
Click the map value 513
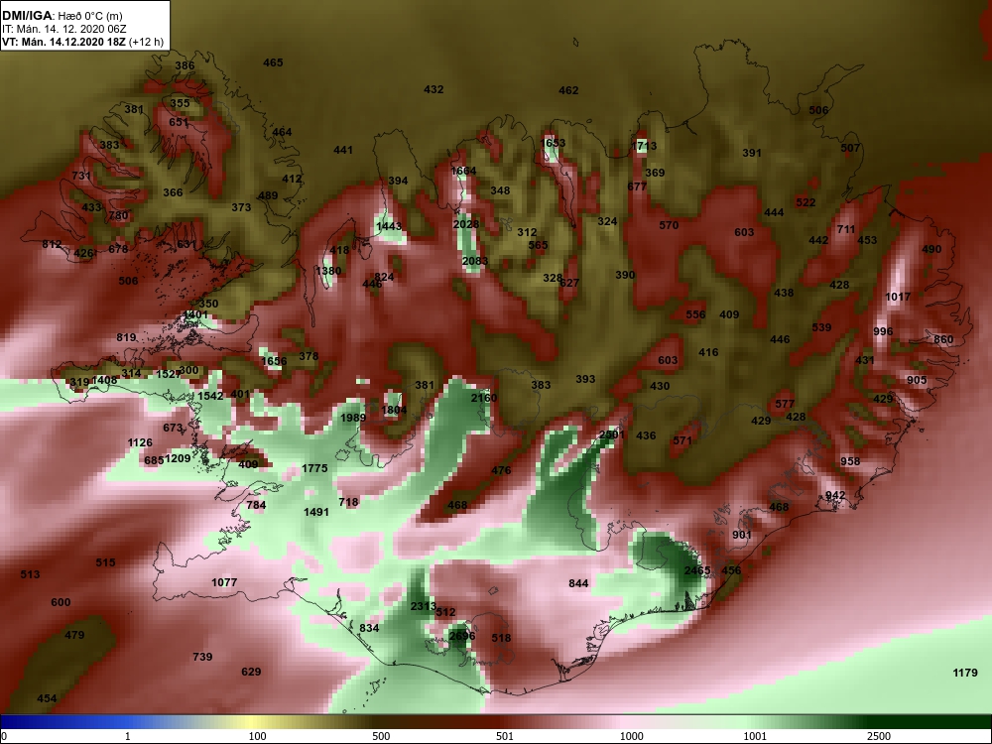tap(30, 574)
